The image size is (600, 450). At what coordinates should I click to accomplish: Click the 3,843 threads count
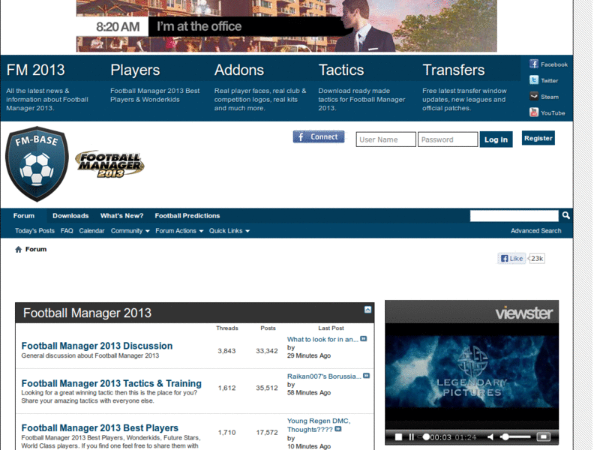tap(226, 351)
